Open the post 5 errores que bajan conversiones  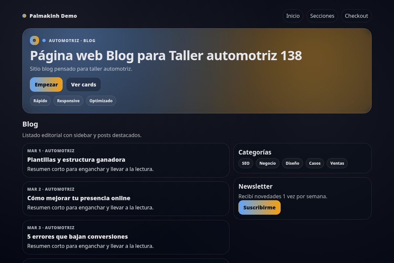(77, 237)
